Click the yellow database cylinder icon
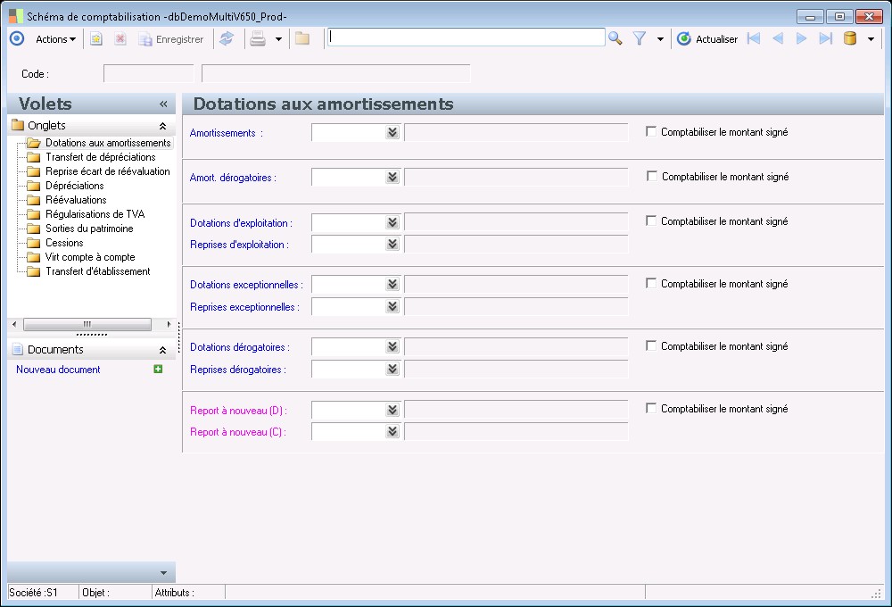Viewport: 892px width, 607px height. (850, 38)
